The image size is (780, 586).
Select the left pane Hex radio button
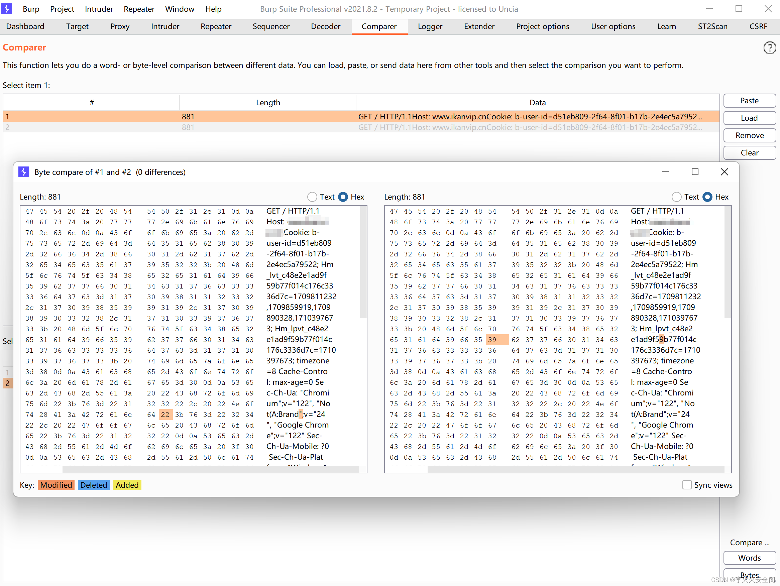(x=343, y=197)
